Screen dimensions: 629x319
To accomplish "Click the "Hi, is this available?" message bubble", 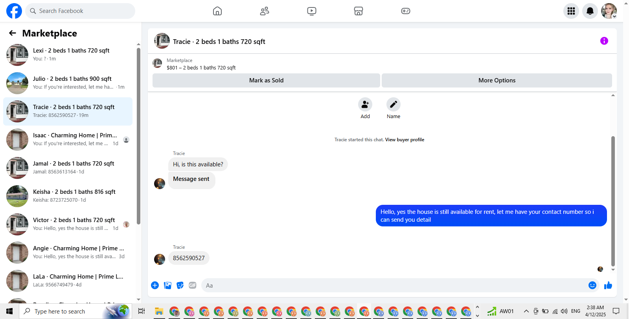I will point(198,164).
